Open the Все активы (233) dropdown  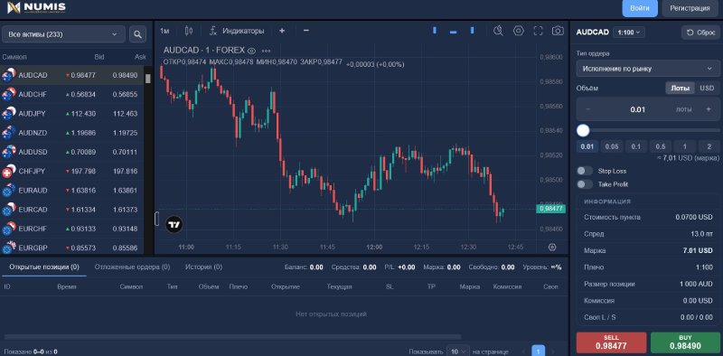pyautogui.click(x=63, y=34)
